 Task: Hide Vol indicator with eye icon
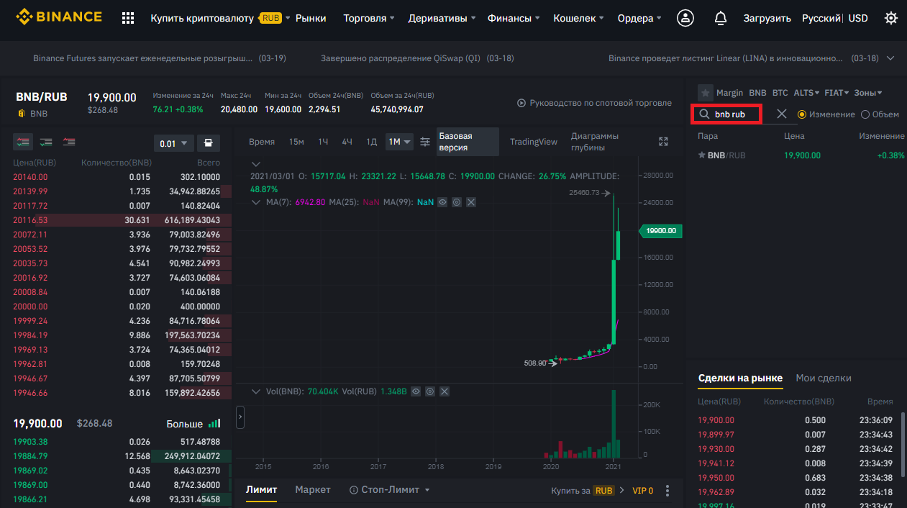pyautogui.click(x=416, y=391)
